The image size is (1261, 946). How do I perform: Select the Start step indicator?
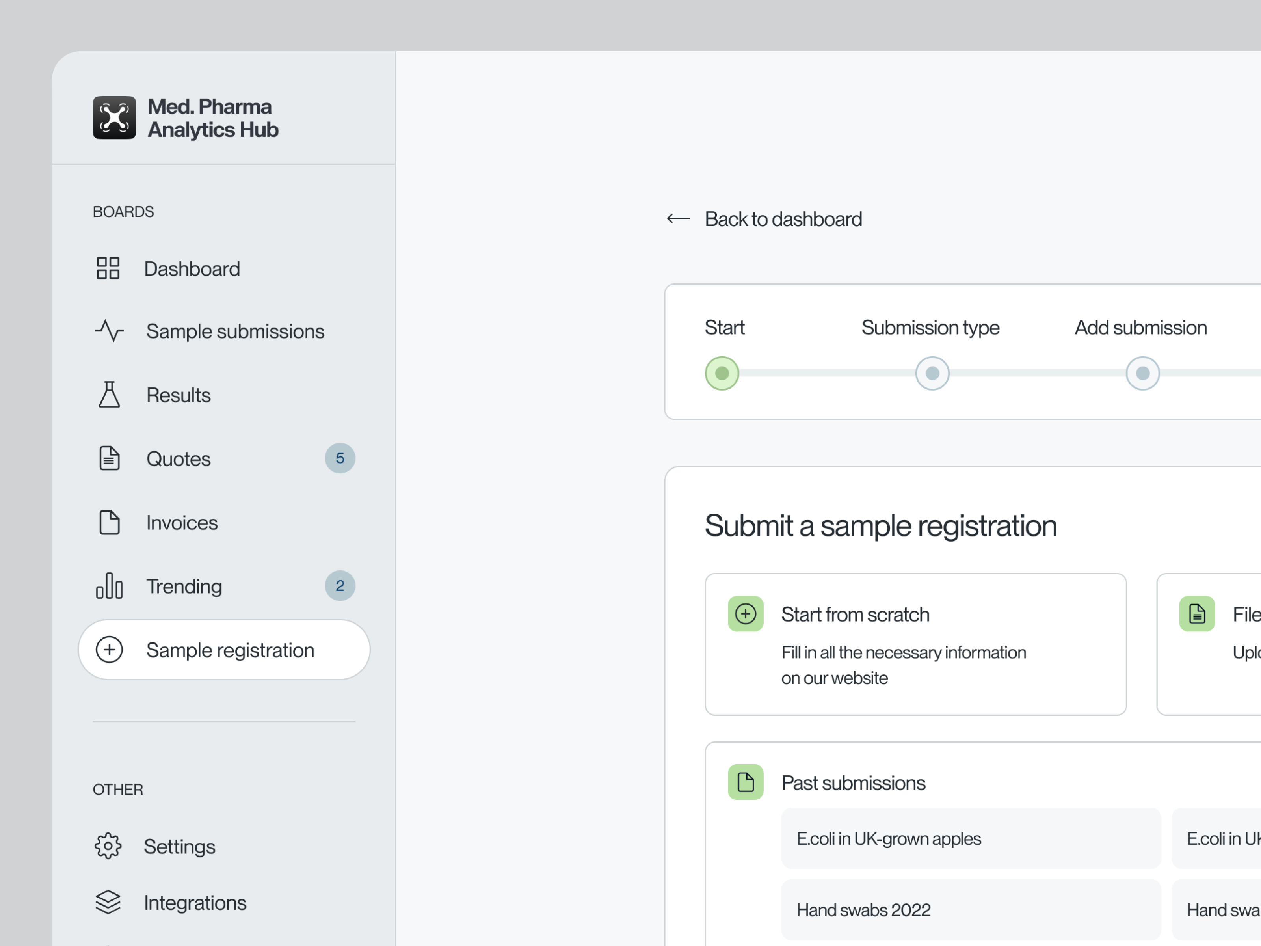[x=722, y=373]
